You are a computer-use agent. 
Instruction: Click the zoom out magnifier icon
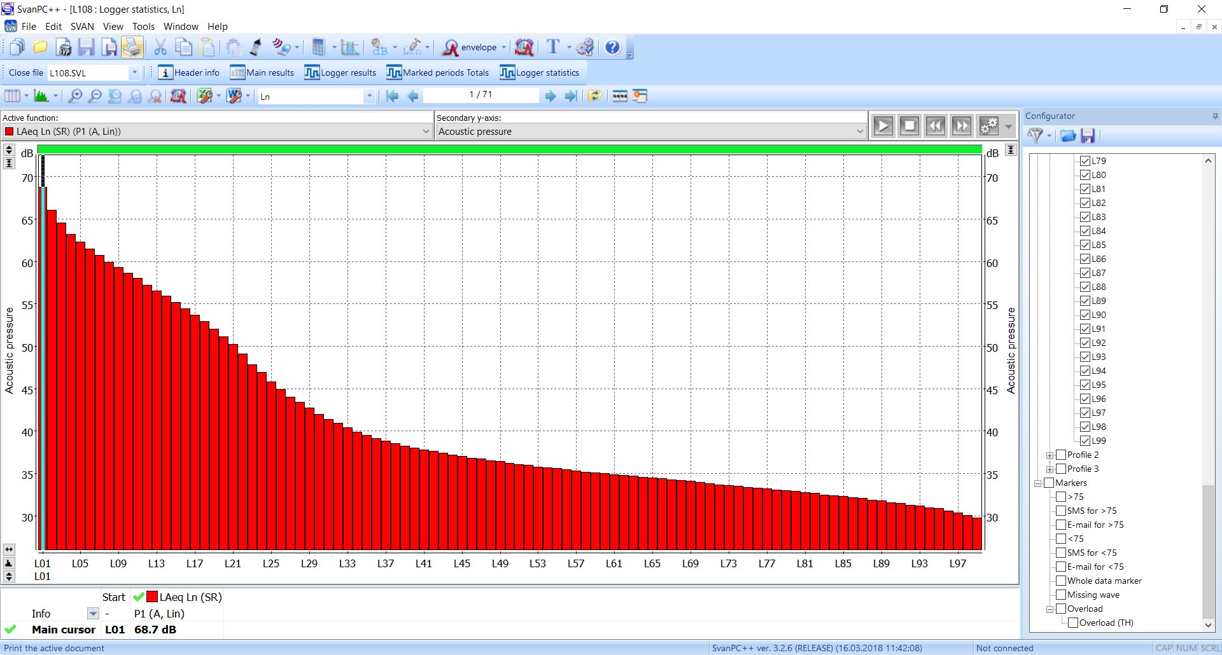tap(95, 96)
